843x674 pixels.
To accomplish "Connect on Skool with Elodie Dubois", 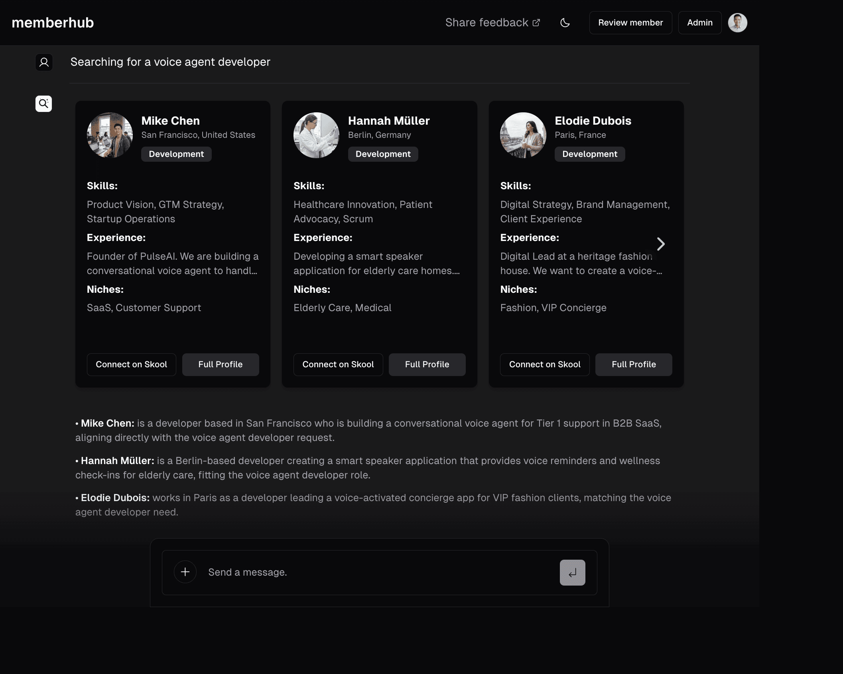I will pyautogui.click(x=545, y=364).
